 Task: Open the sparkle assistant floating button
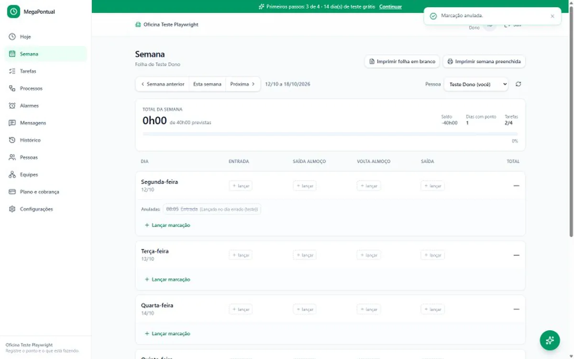tap(550, 340)
